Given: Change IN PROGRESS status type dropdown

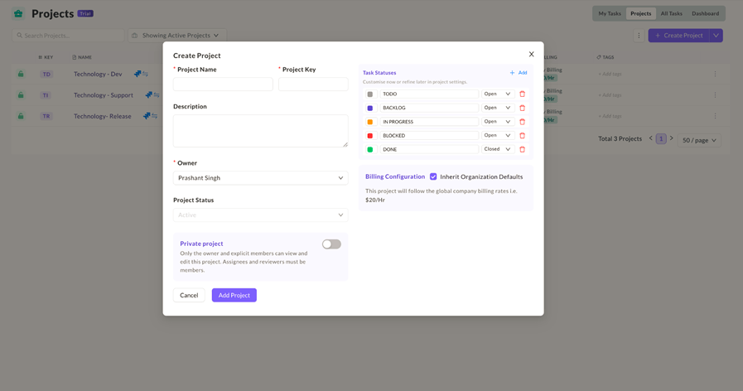Looking at the screenshot, I should click(497, 122).
